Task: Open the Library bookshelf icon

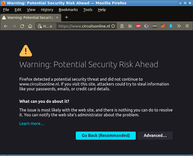Action: [x=130, y=26]
